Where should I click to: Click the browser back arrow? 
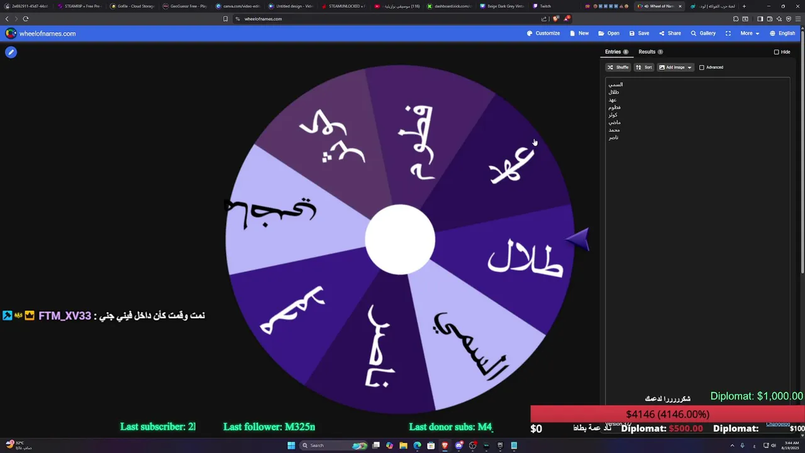tap(7, 19)
